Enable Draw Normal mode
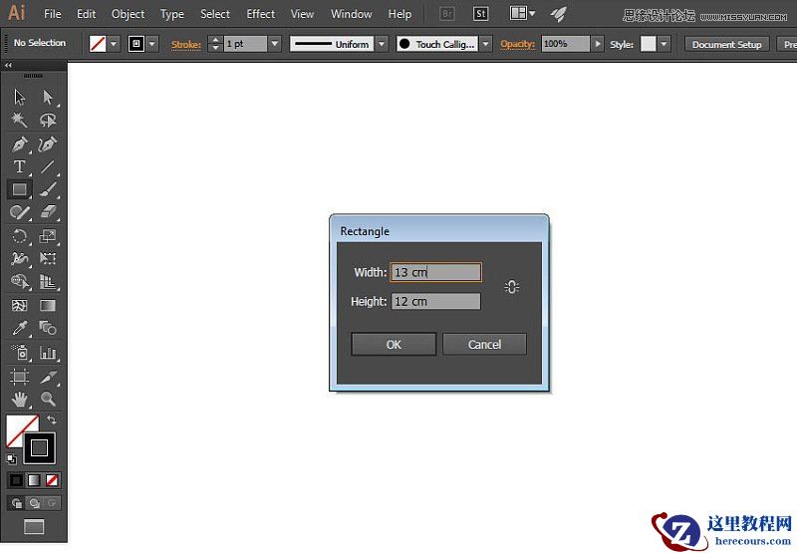Image resolution: width=797 pixels, height=553 pixels. pyautogui.click(x=16, y=503)
